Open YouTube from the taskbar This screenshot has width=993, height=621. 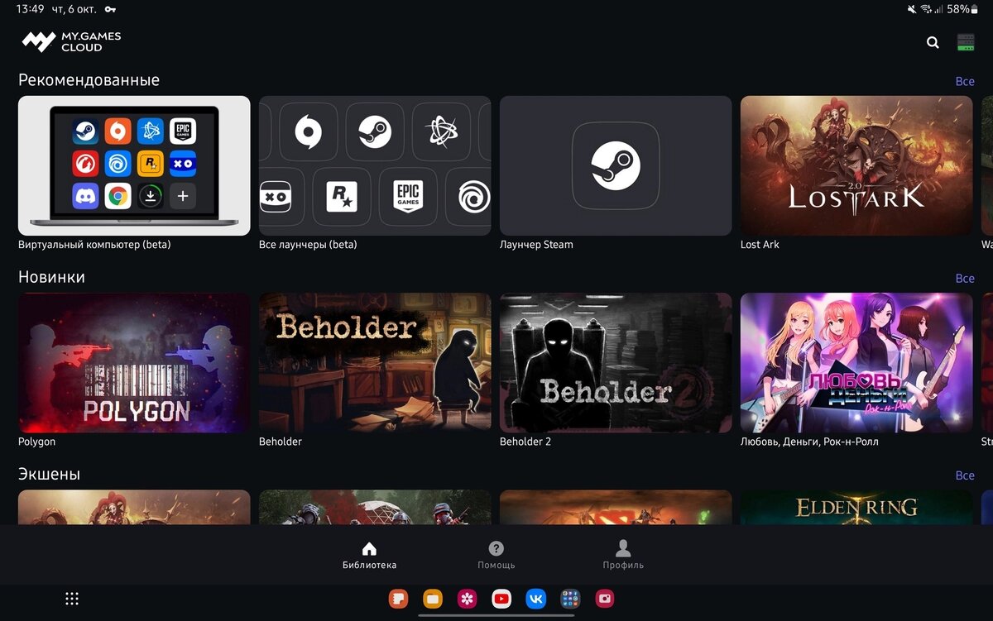pos(501,599)
